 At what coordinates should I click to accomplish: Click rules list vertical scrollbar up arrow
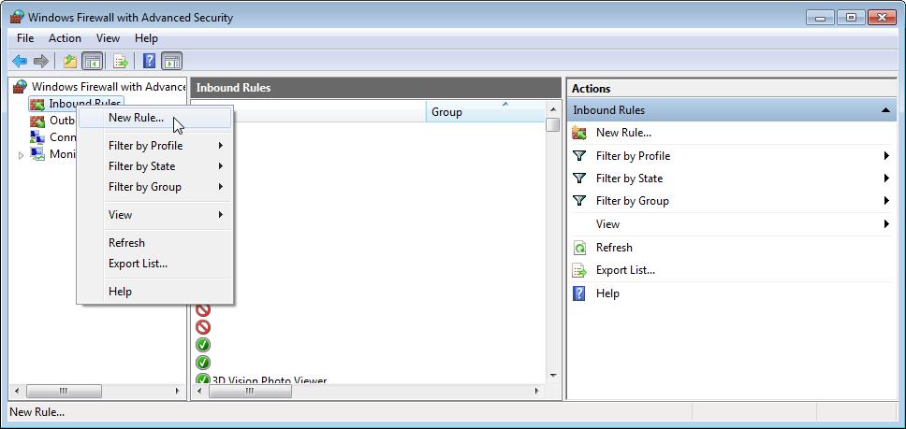click(x=553, y=109)
